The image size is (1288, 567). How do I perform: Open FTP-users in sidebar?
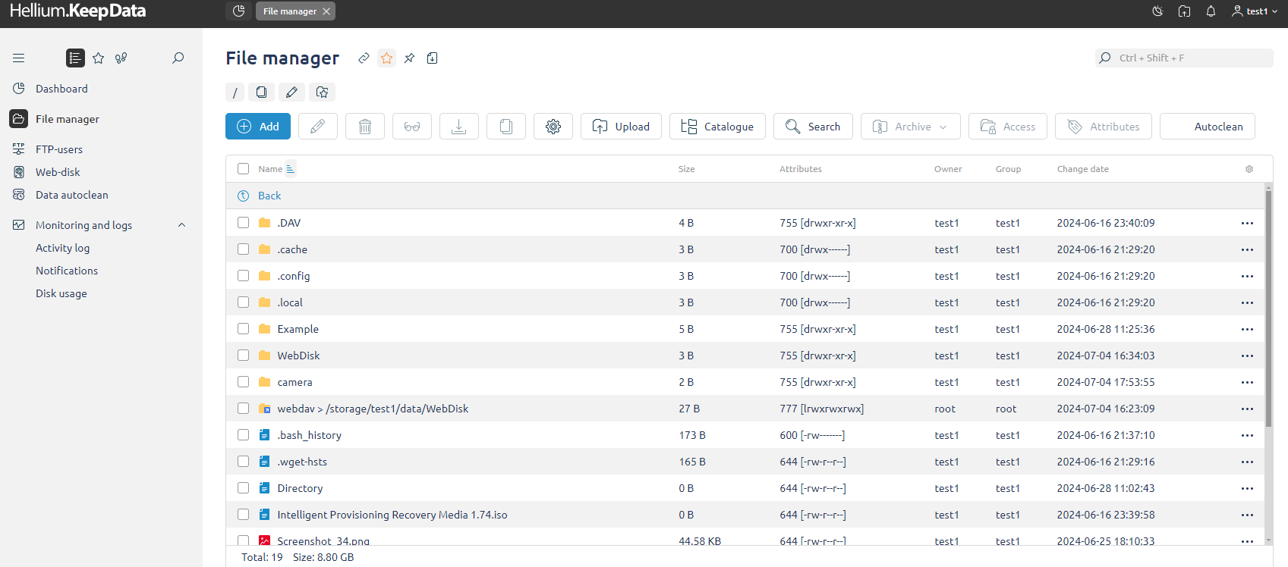59,149
